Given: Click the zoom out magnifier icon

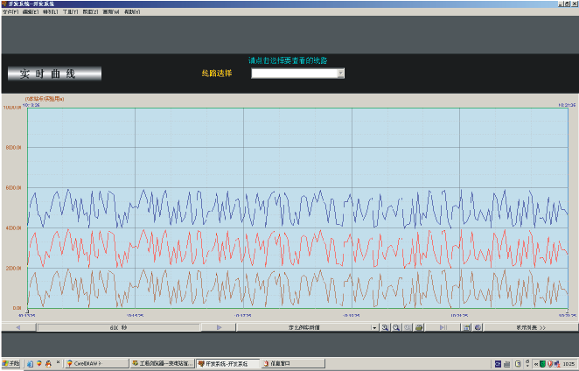Looking at the screenshot, I should [397, 327].
